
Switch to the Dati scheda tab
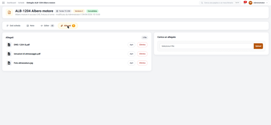coord(13,26)
